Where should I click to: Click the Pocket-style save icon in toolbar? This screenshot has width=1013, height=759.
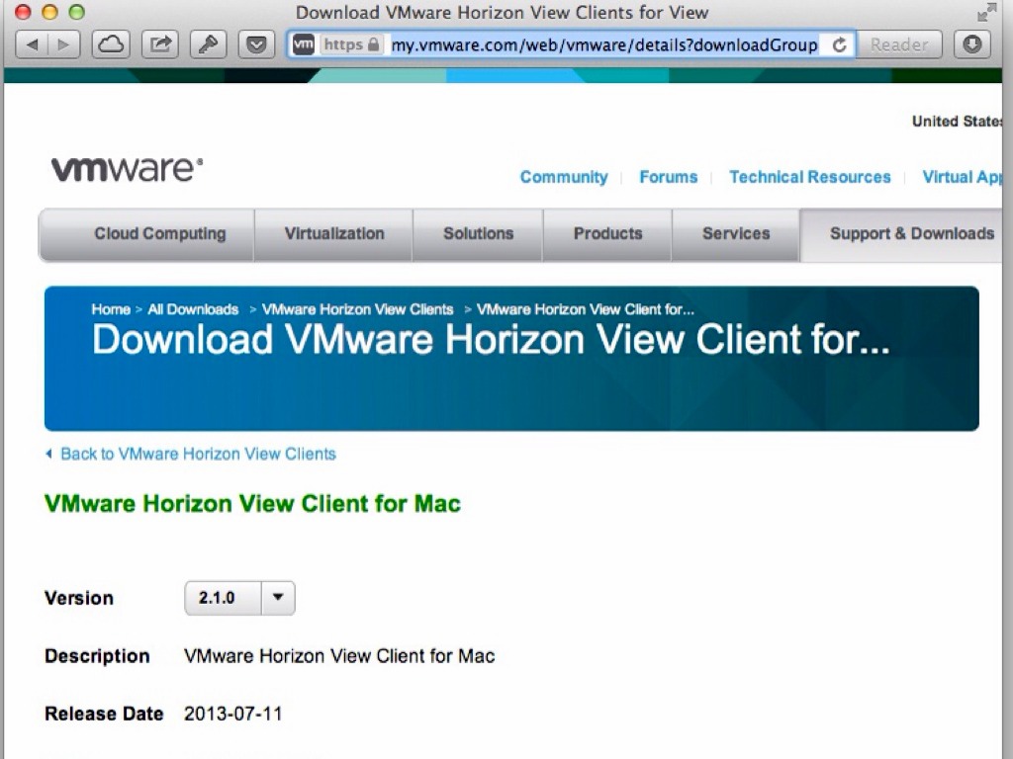(x=257, y=44)
